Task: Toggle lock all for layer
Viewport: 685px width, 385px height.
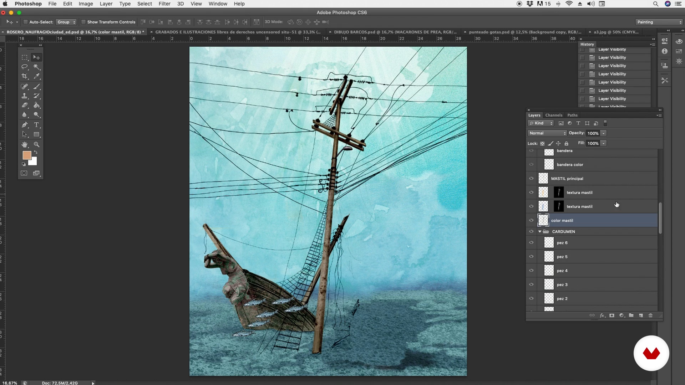Action: point(566,143)
